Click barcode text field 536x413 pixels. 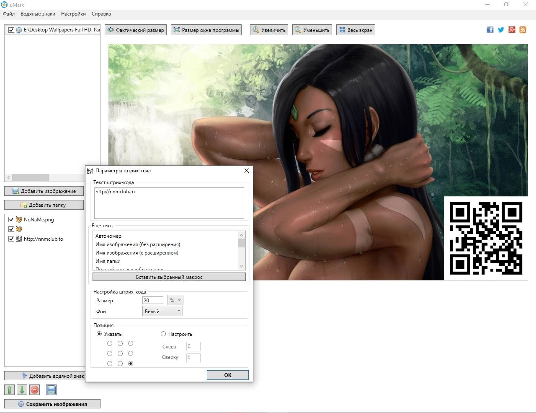pos(169,203)
